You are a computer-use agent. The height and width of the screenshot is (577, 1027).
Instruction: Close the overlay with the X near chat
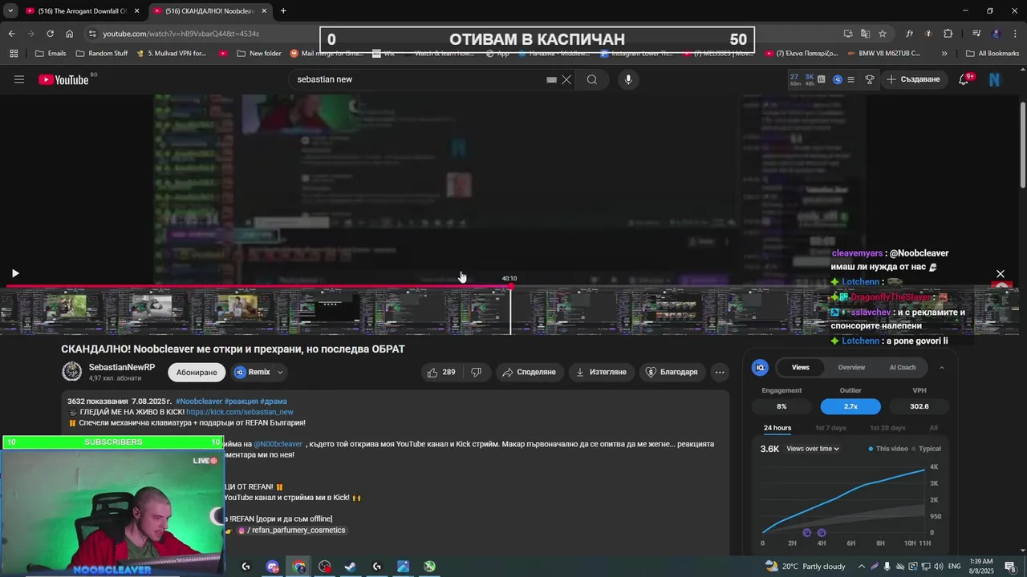(1001, 274)
